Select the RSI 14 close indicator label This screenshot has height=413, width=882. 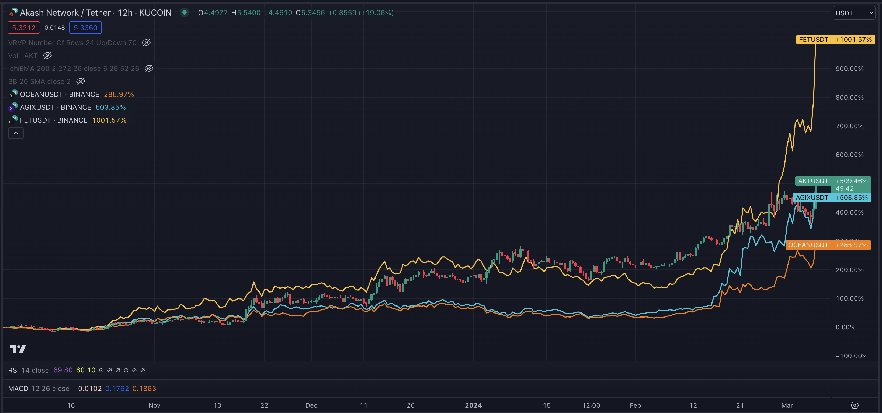(x=28, y=370)
